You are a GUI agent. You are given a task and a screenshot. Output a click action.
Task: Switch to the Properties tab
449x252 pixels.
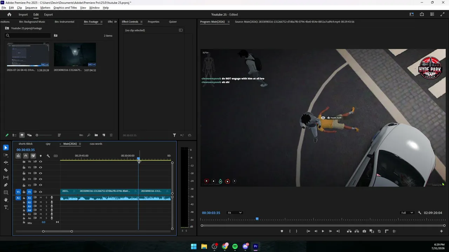pyautogui.click(x=154, y=22)
